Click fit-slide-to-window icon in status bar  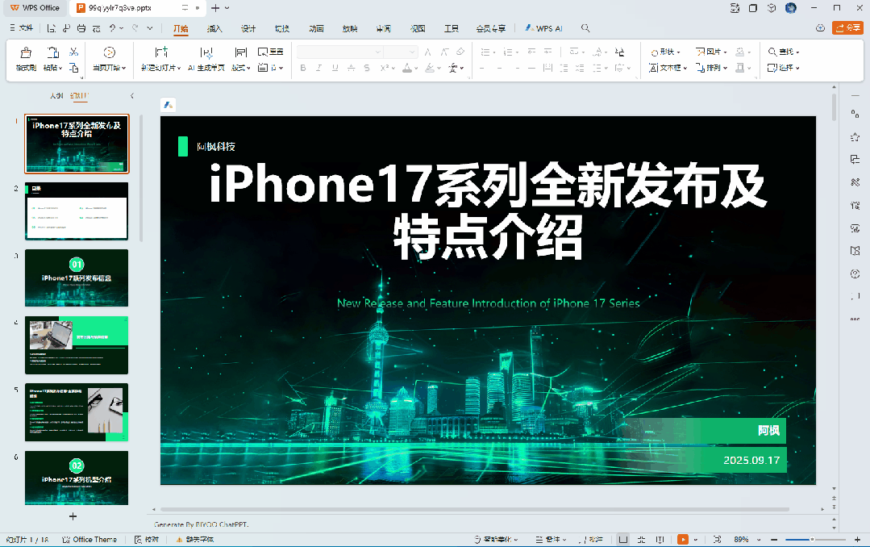tap(718, 539)
